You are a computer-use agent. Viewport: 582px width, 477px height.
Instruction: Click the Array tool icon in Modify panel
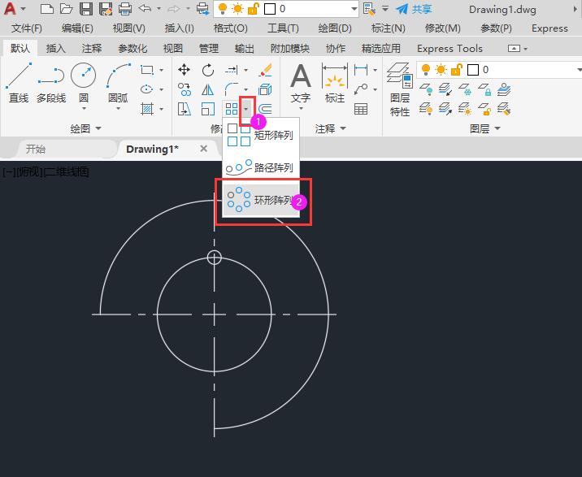pyautogui.click(x=232, y=109)
